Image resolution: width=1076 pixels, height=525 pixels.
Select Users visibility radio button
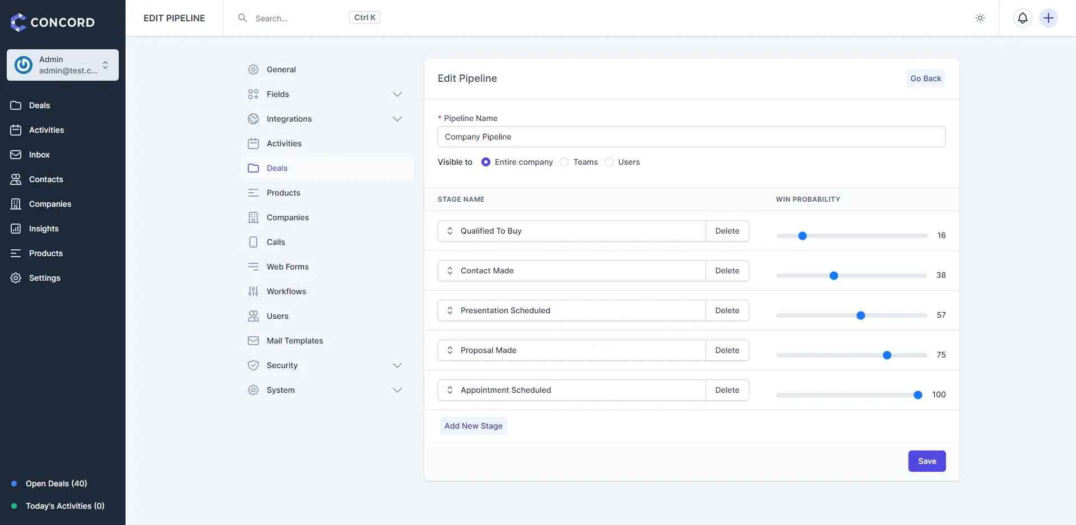click(609, 162)
